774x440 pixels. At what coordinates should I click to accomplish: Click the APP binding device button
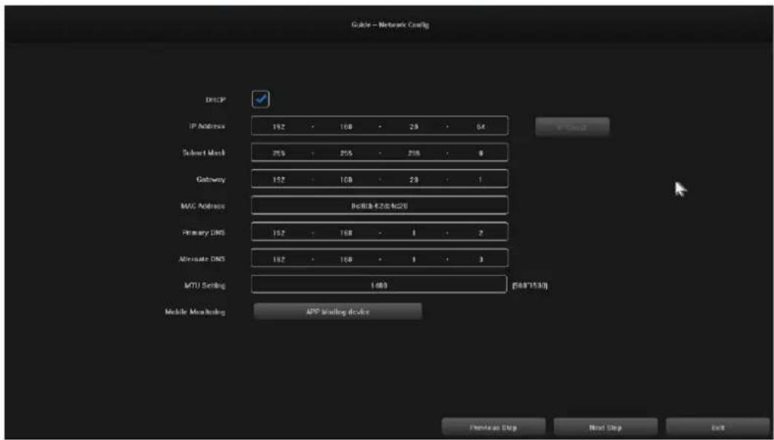(x=338, y=312)
